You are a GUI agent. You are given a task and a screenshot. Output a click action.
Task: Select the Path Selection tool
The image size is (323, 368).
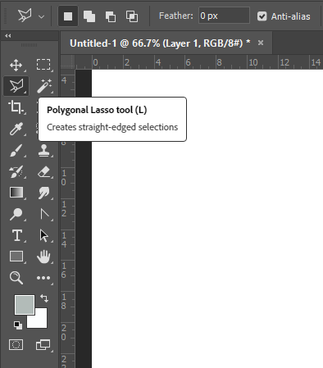43,235
